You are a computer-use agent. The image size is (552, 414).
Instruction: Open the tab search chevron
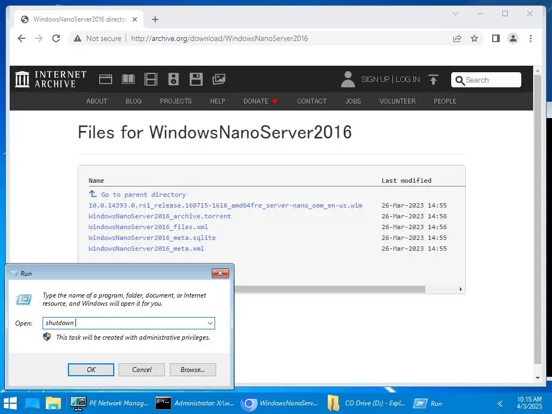tap(455, 13)
